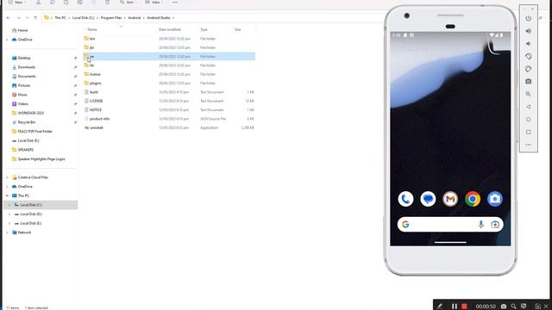Click the Copy icon in Explorer toolbar
Screen dimensions: 552x310
(x=52, y=2)
